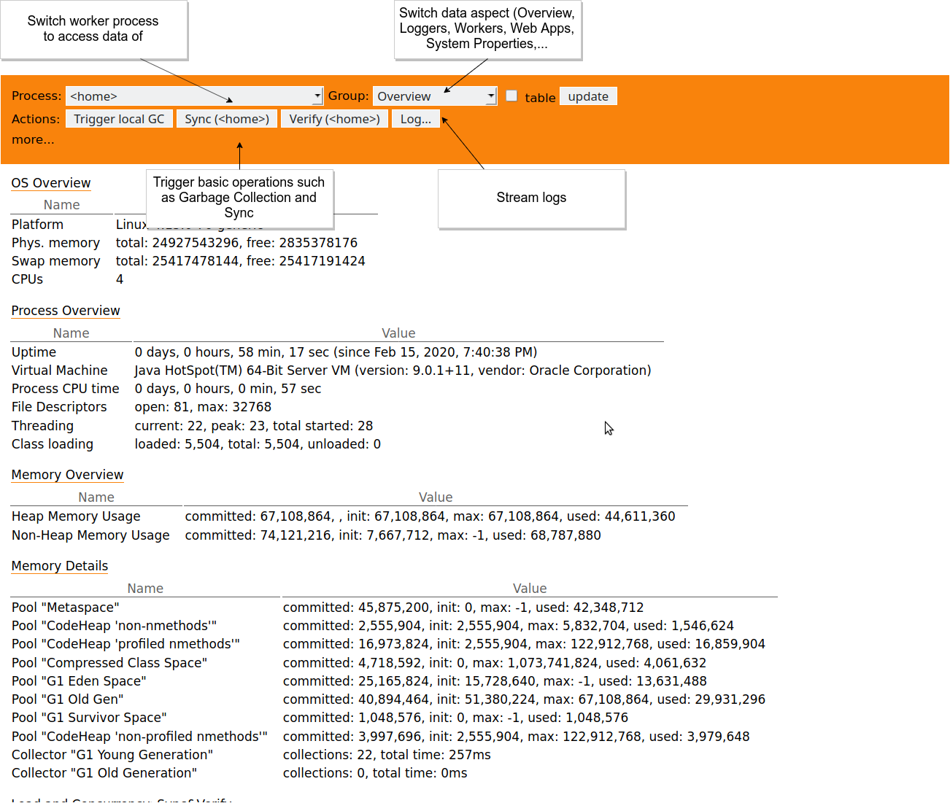This screenshot has height=803, width=950.
Task: Click the File Descriptors value open: 81
Action: pyautogui.click(x=162, y=407)
